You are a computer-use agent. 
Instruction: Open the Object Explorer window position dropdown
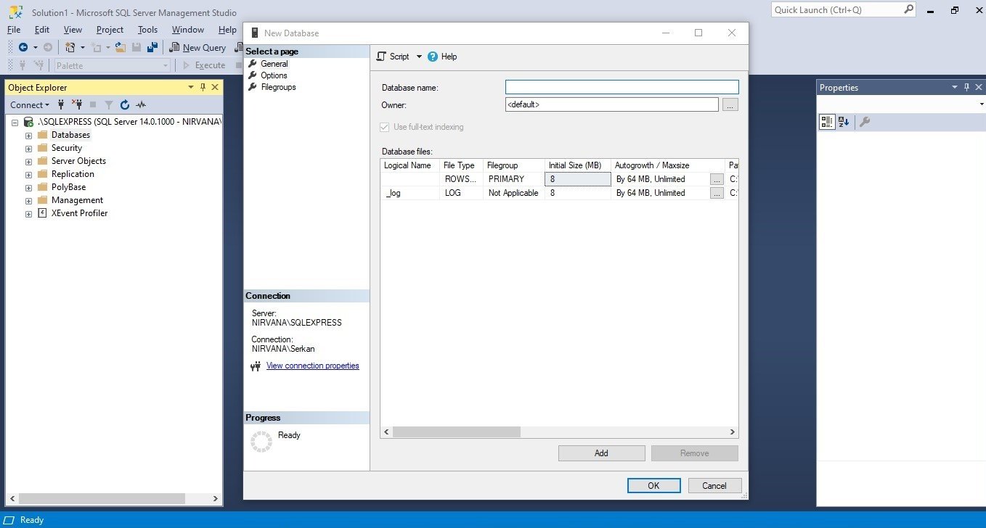[x=191, y=87]
